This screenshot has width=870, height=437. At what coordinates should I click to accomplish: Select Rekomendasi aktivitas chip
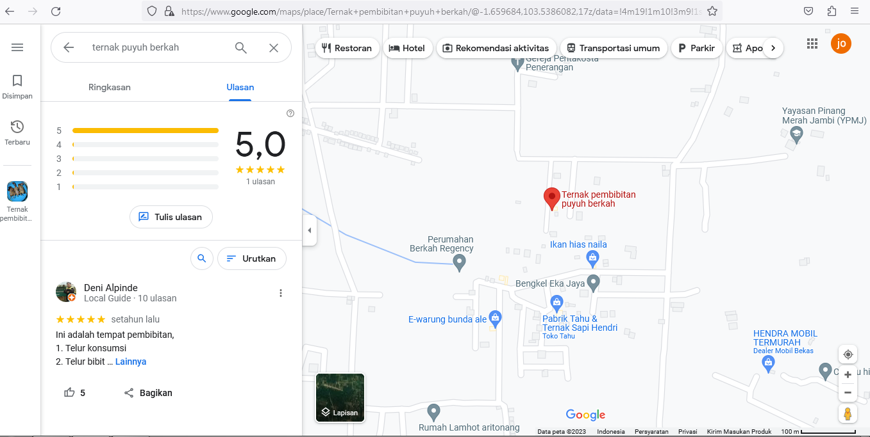pyautogui.click(x=496, y=48)
